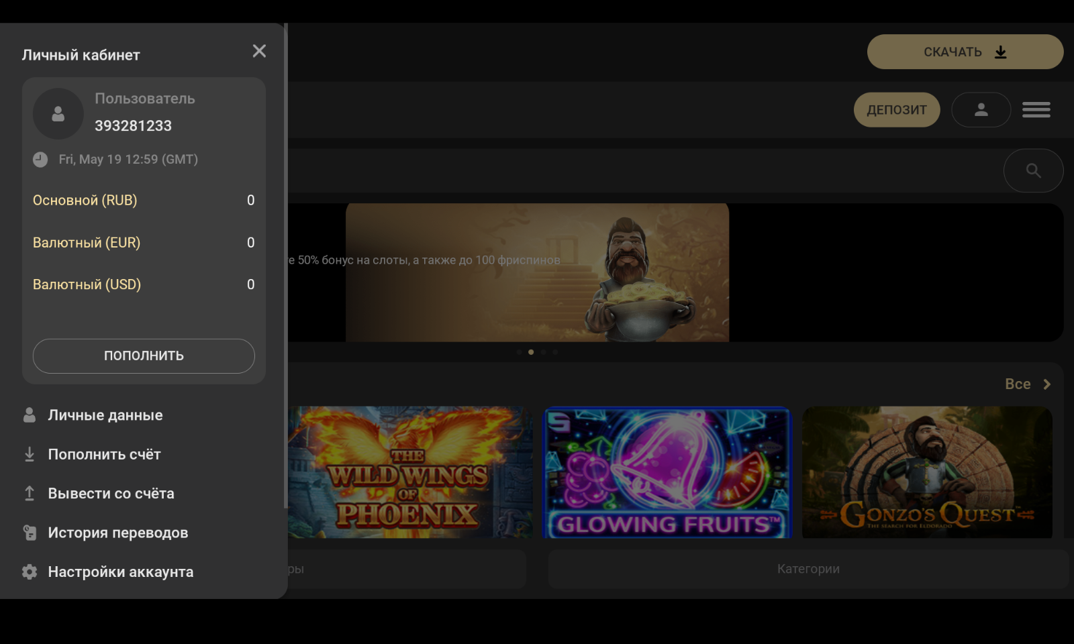Click the side panel vertical scrollbar
The width and height of the screenshot is (1074, 644).
pos(286,266)
